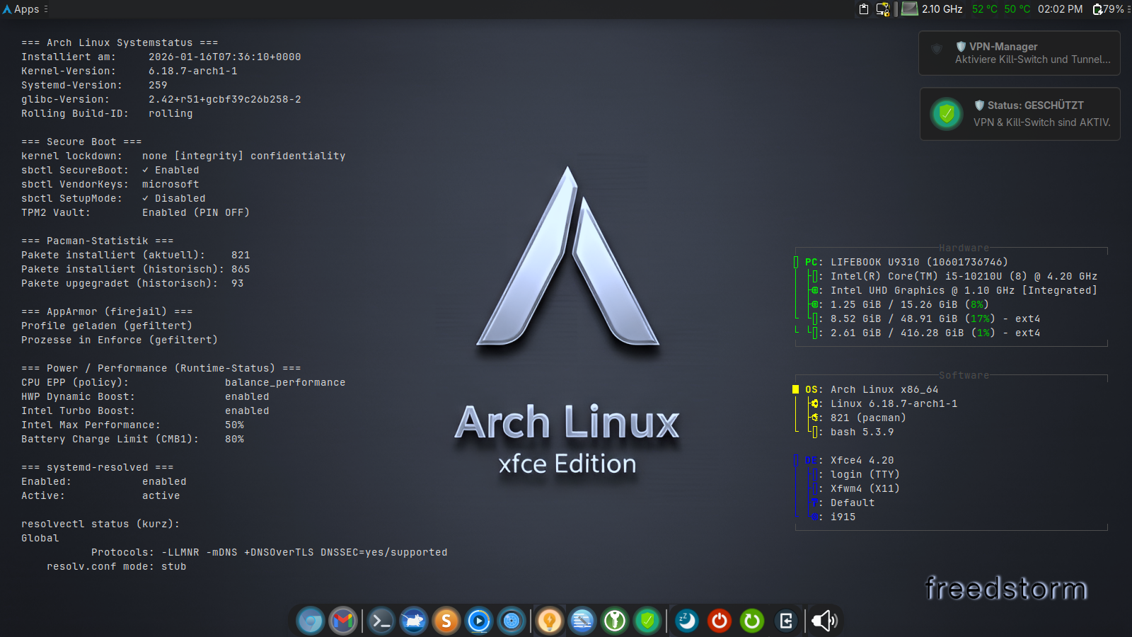
Task: Open the clipboard manager tray icon
Action: pyautogui.click(x=864, y=9)
